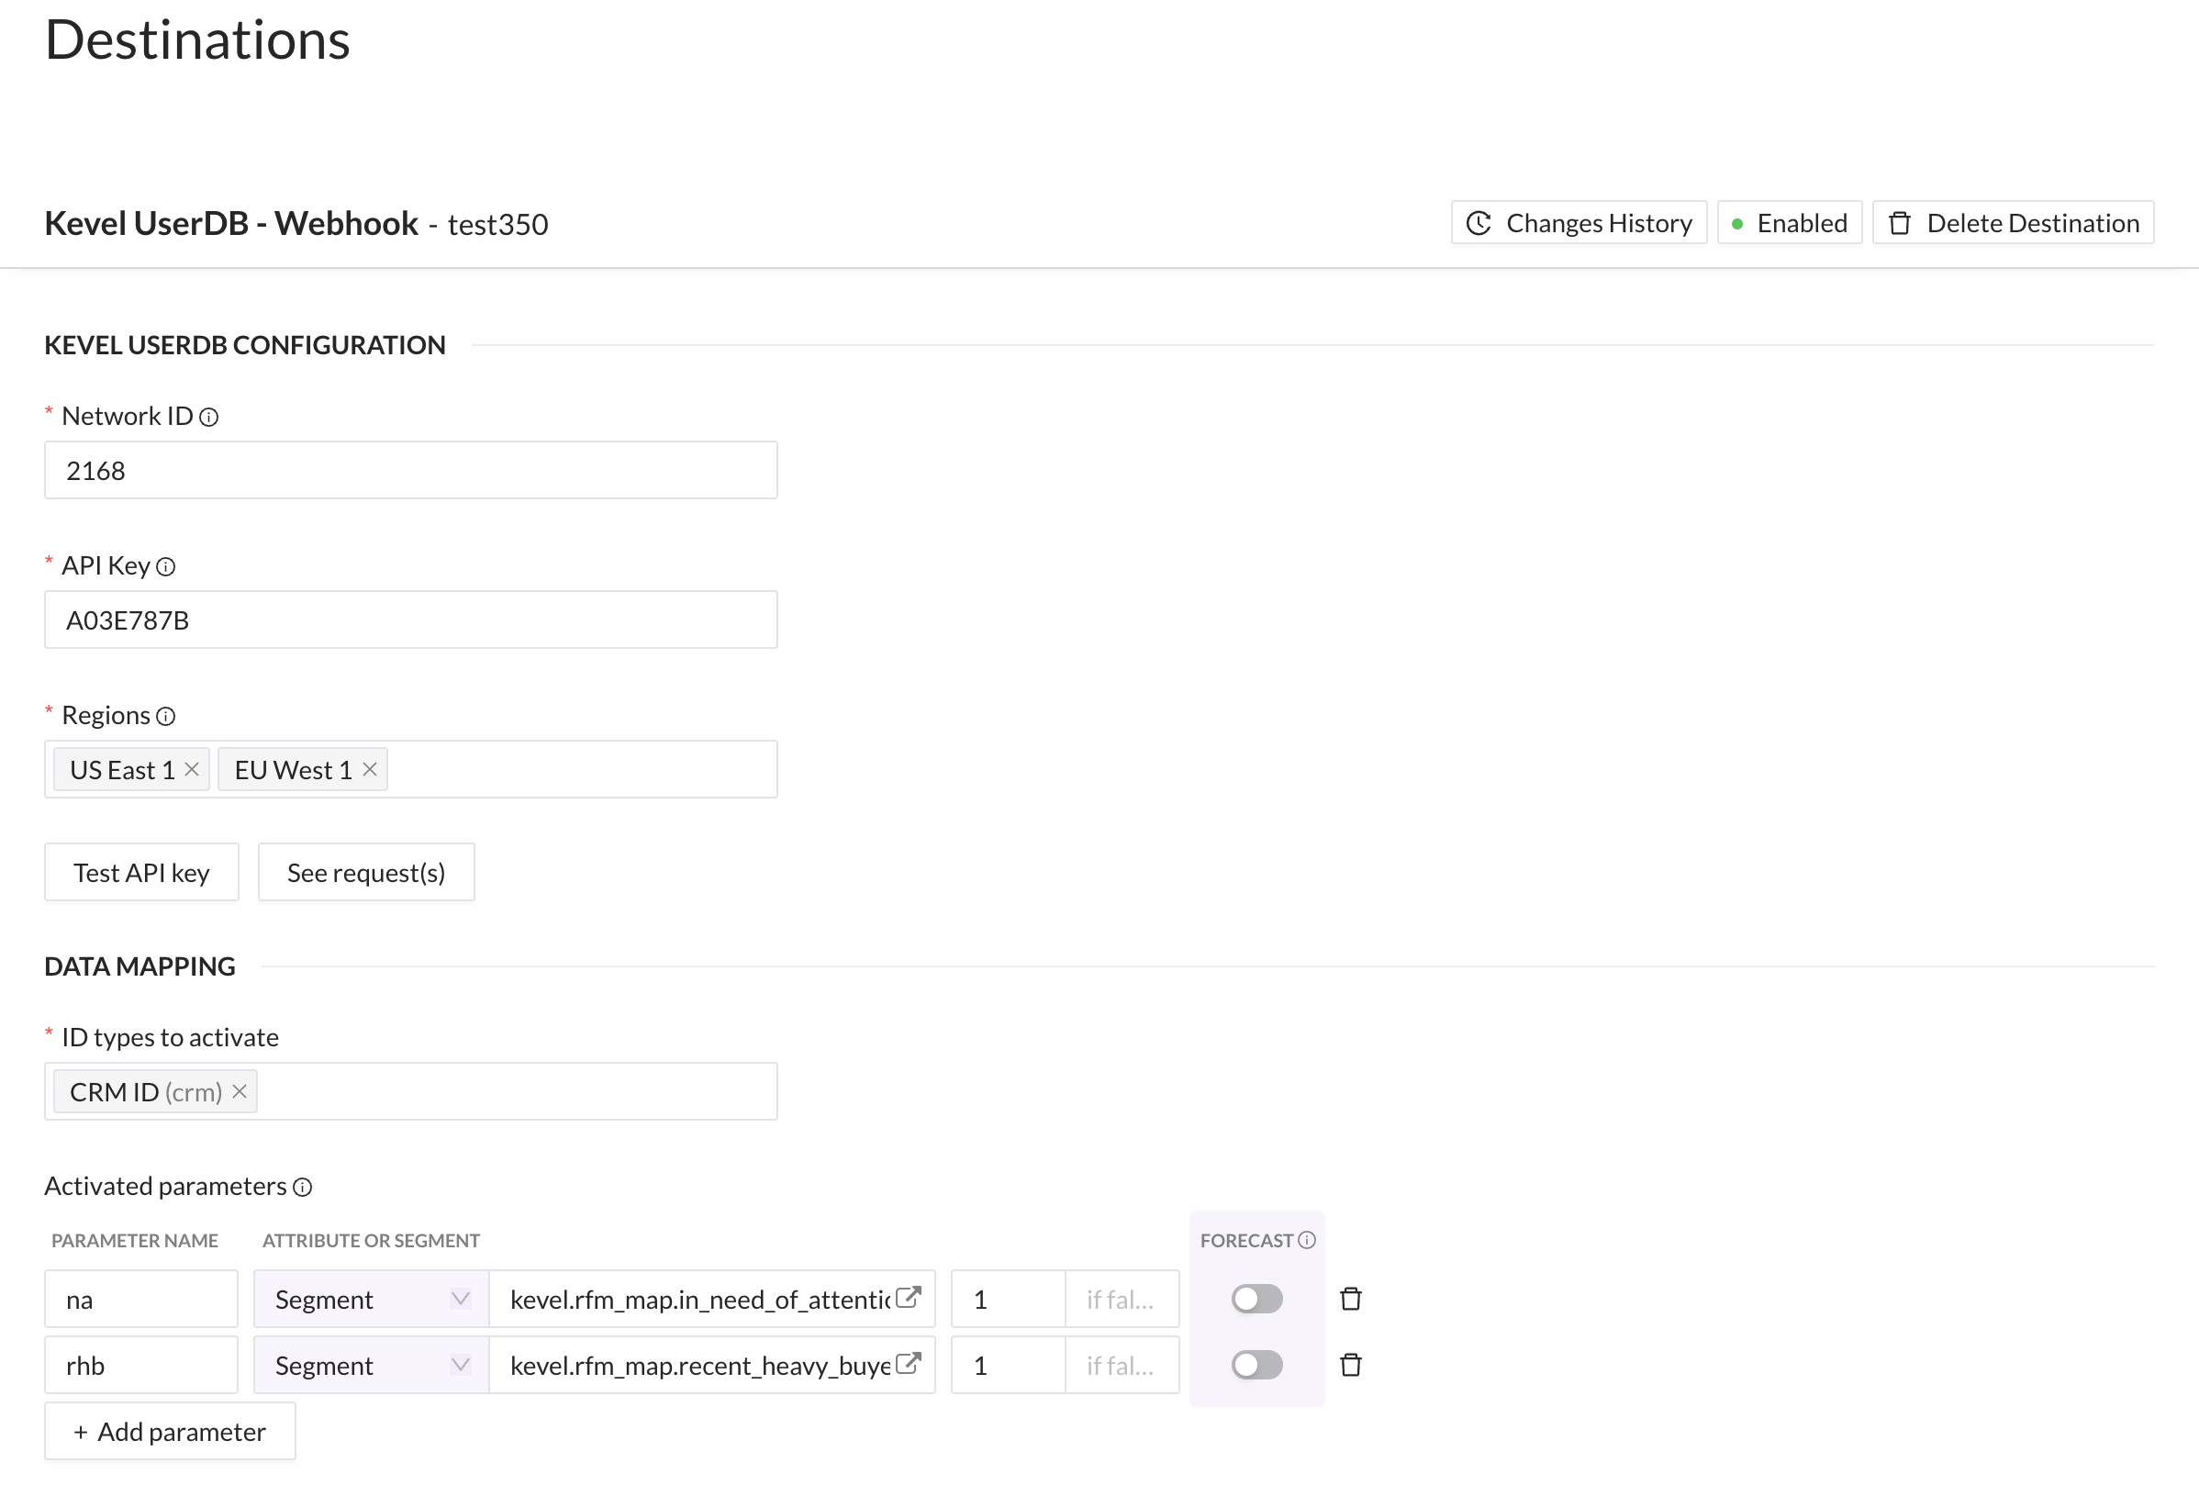
Task: Click the Network ID input field
Action: point(411,471)
